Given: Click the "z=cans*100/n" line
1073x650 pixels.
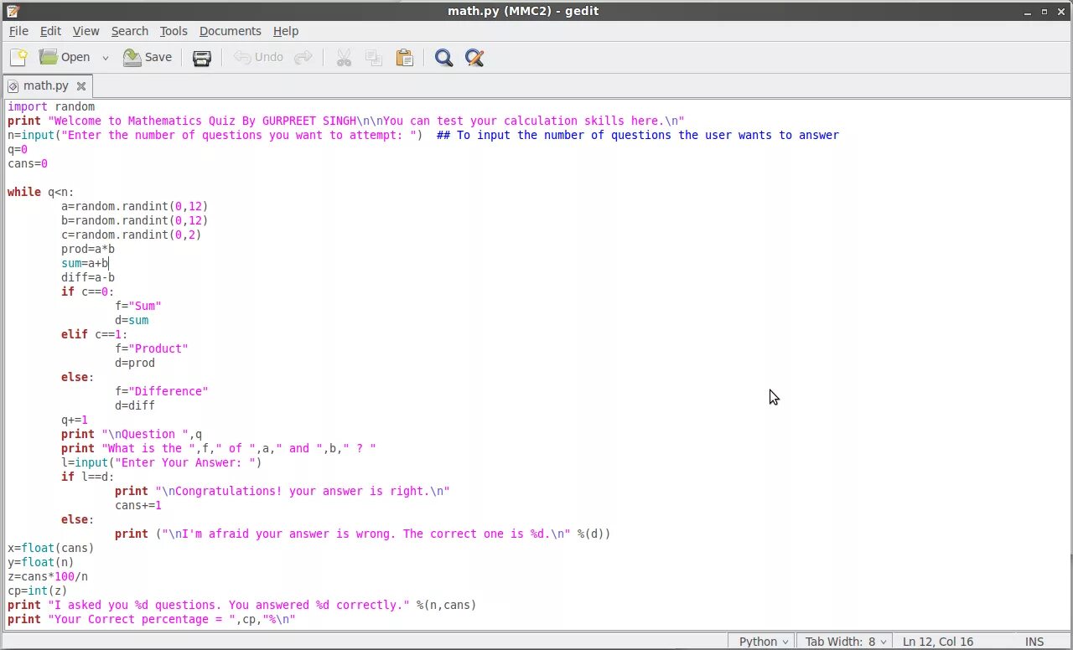Looking at the screenshot, I should tap(48, 576).
